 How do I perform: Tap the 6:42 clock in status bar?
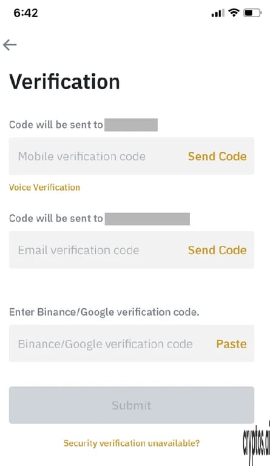[x=26, y=13]
